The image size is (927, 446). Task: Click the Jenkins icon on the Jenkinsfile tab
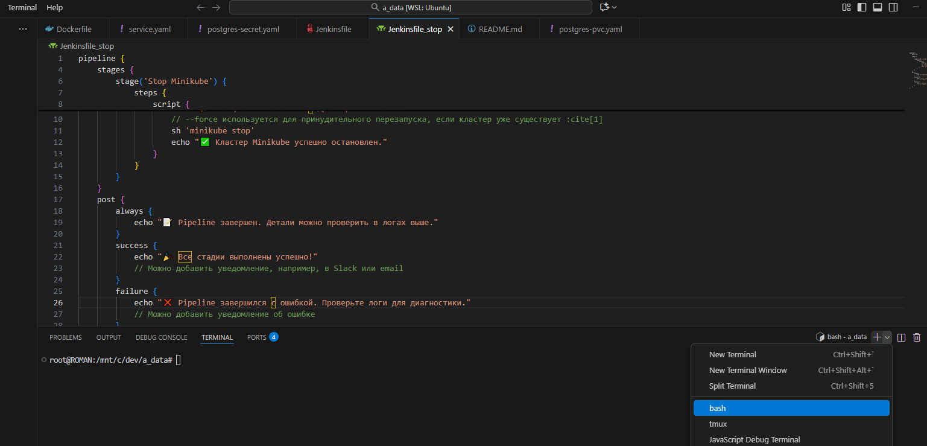[x=311, y=28]
